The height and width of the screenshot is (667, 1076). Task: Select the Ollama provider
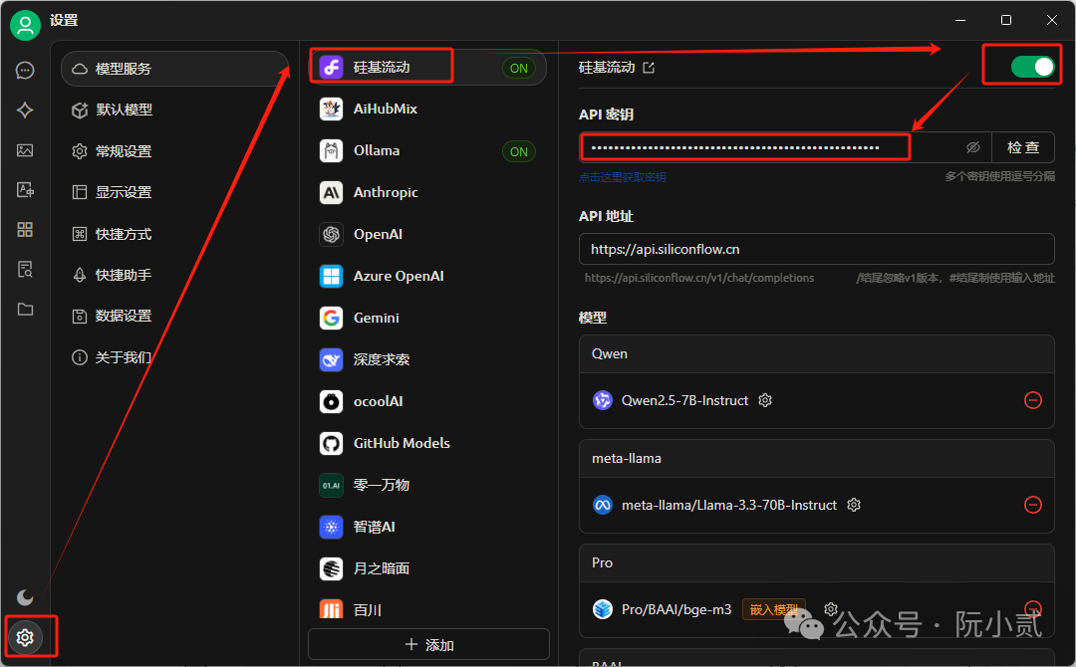[426, 150]
